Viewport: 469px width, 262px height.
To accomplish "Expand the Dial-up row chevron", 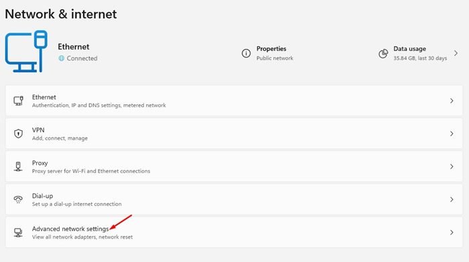I will [x=452, y=199].
